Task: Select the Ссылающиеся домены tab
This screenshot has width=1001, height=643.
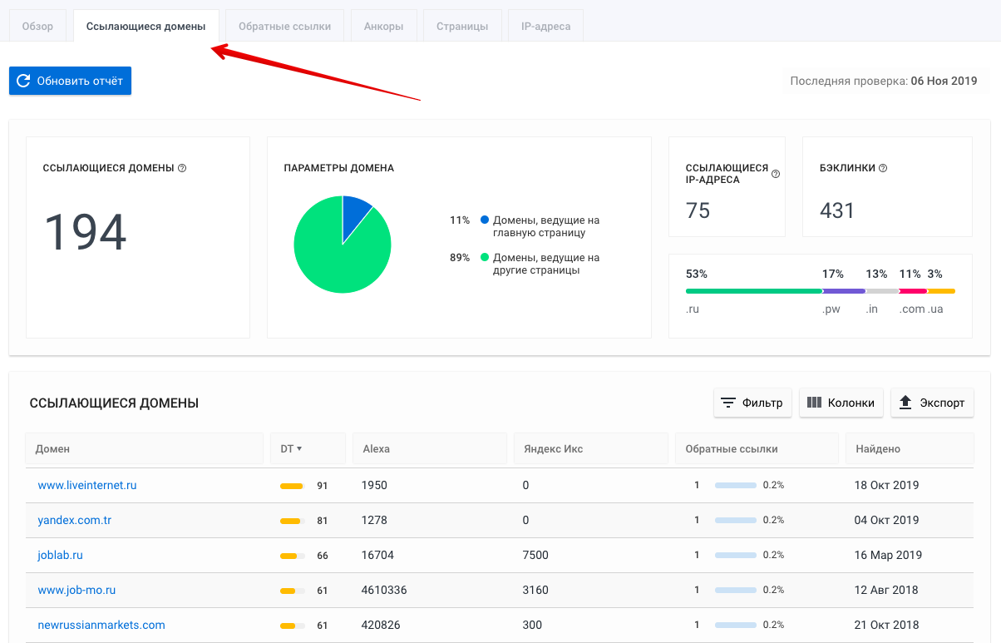Action: [x=145, y=26]
